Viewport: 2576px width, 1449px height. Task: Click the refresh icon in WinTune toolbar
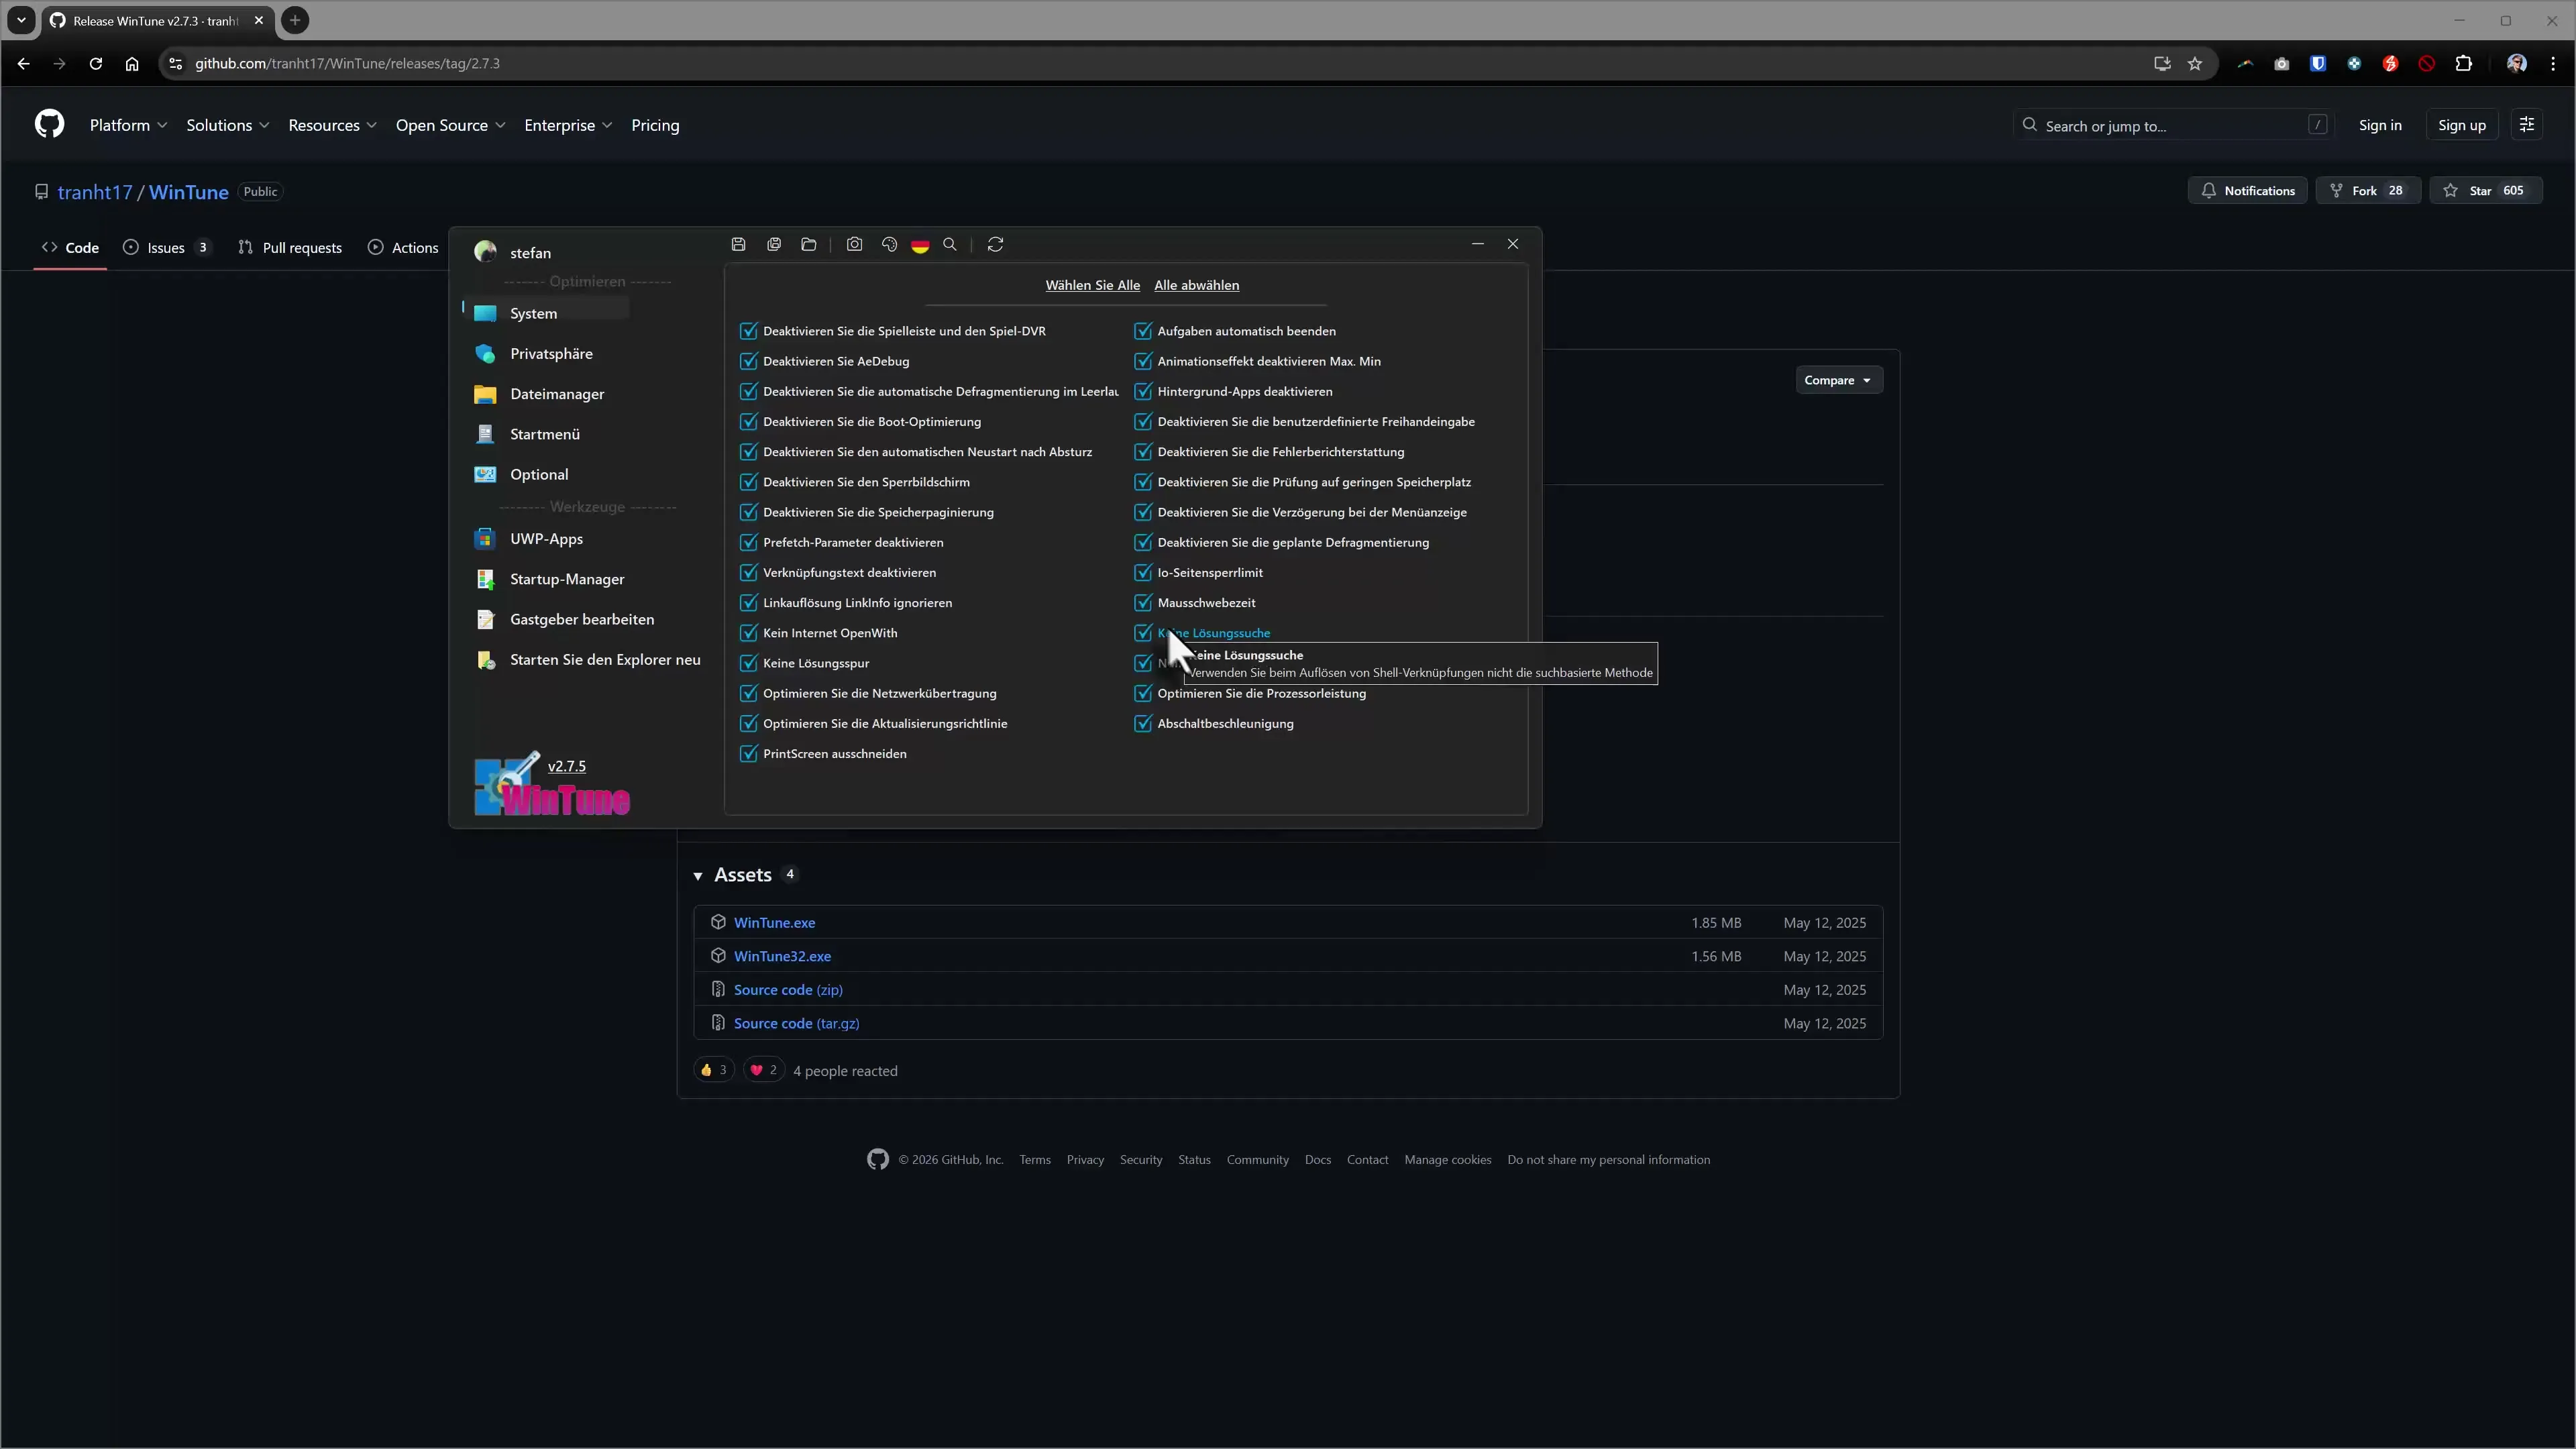click(995, 244)
